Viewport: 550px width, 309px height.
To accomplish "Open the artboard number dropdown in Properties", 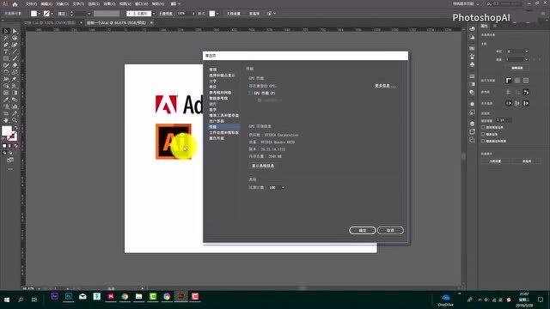I will (x=517, y=59).
